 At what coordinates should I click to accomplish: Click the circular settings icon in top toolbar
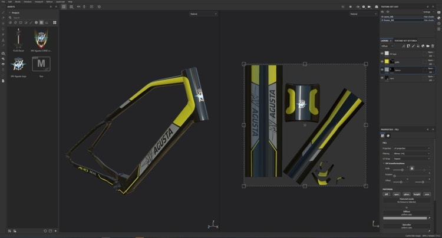tap(99, 6)
